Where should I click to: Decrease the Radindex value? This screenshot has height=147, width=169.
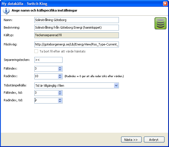point(60,77)
